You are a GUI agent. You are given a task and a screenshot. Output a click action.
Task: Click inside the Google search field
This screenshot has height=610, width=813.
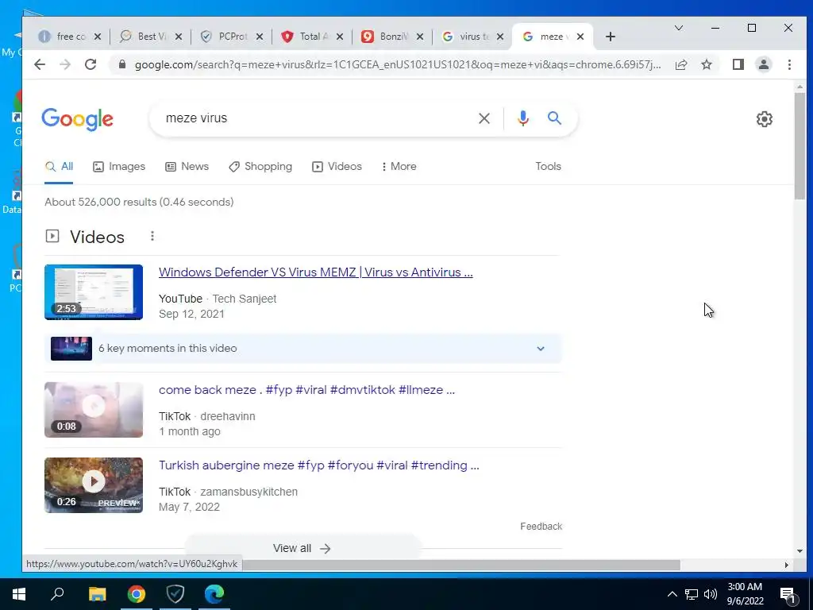(x=316, y=118)
